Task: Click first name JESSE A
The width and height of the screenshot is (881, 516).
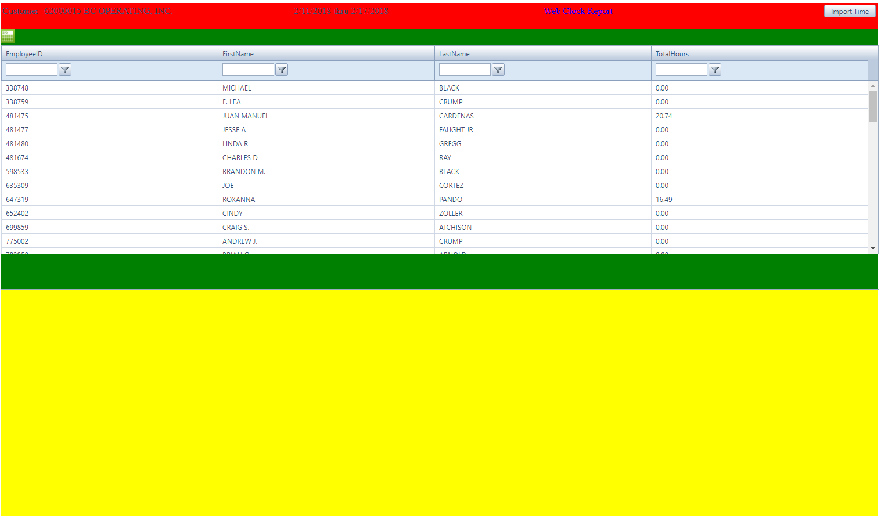Action: [234, 130]
